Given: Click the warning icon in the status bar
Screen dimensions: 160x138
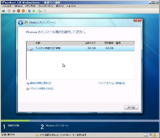Looking at the screenshot, I should point(37,135).
